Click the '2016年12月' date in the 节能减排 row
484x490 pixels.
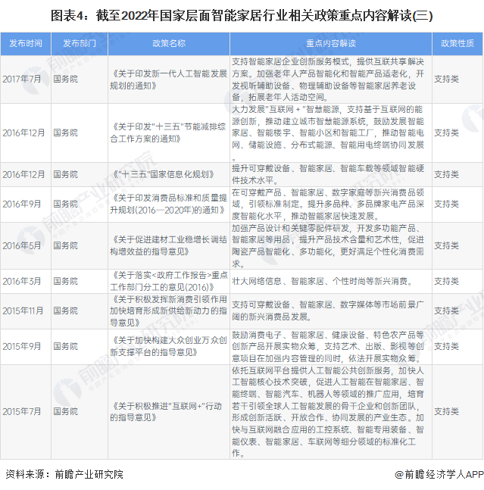pos(23,133)
